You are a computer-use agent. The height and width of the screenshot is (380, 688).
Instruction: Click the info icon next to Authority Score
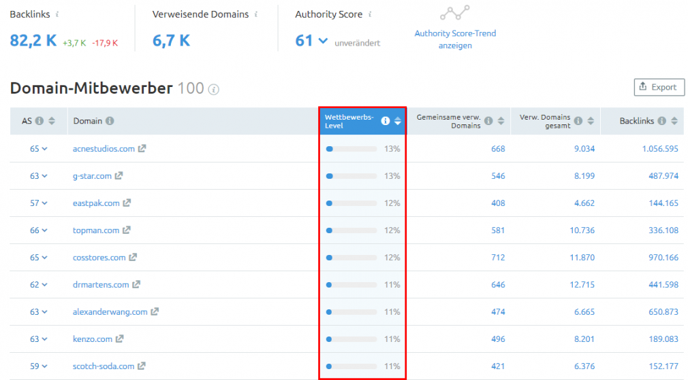[370, 14]
